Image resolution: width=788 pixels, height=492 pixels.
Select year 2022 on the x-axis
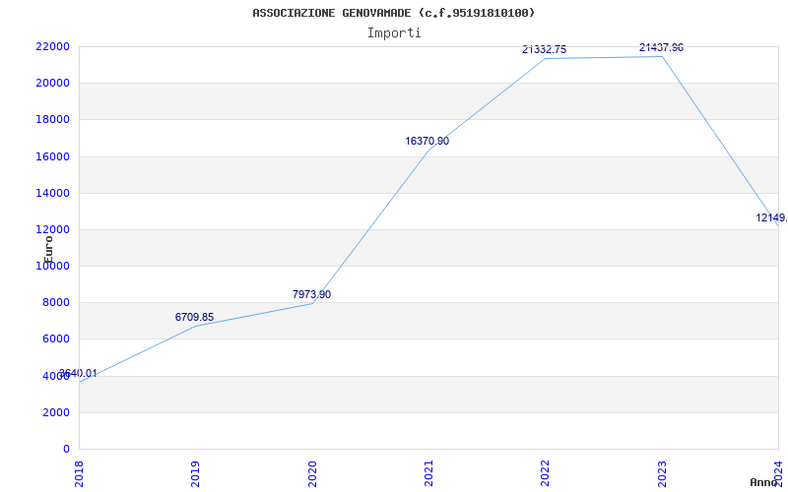pos(546,472)
